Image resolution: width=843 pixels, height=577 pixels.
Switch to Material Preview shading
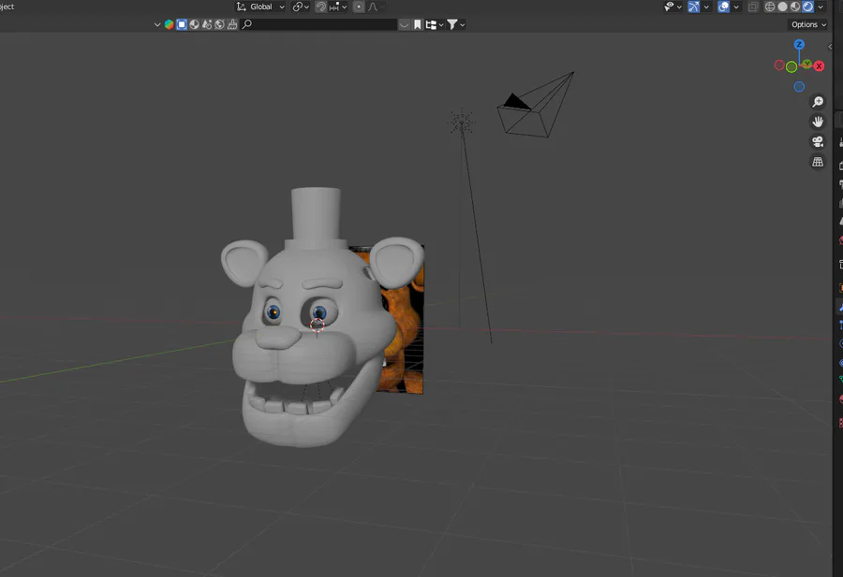pos(795,7)
